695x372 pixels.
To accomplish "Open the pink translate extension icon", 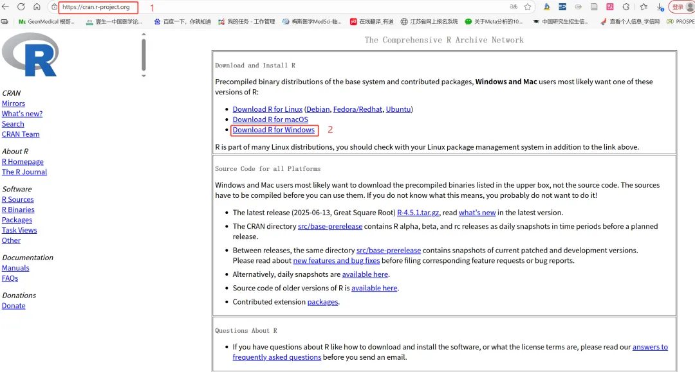I will point(610,6).
